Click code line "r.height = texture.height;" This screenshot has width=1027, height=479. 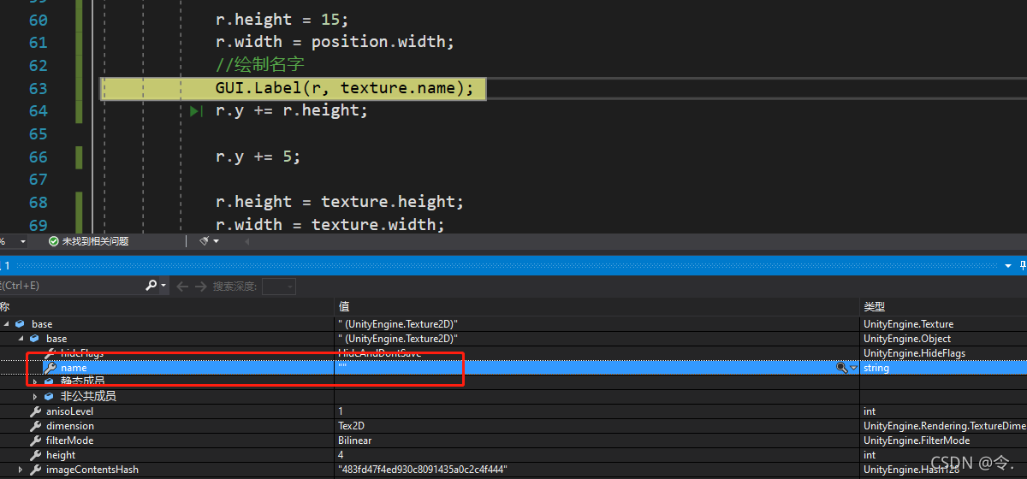[339, 202]
